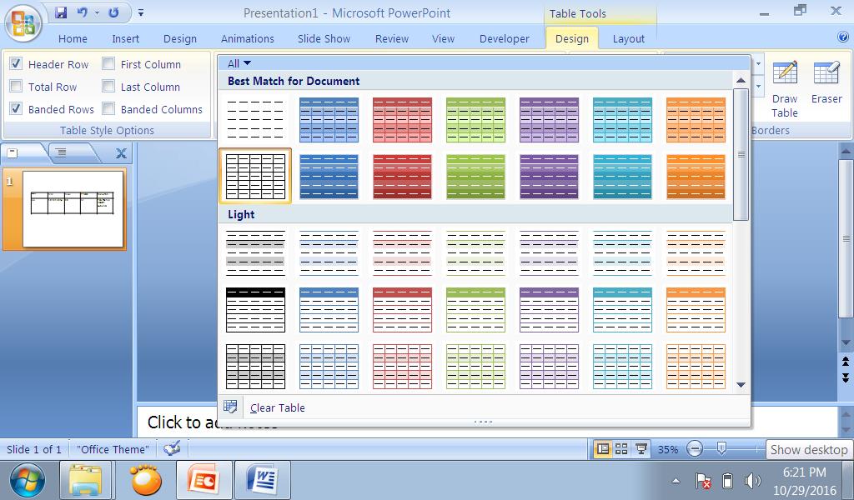Viewport: 854px width, 500px height.
Task: Open Windows Start menu
Action: click(x=27, y=480)
